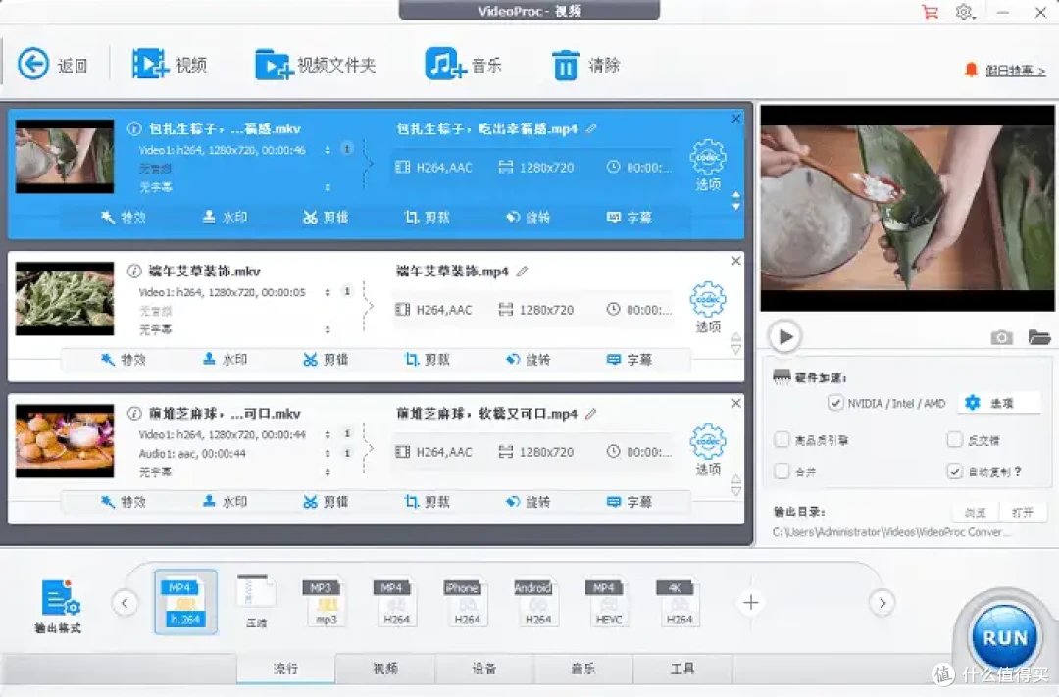Open 特效 effects for the 麻球 video
This screenshot has width=1059, height=697.
pos(123,502)
